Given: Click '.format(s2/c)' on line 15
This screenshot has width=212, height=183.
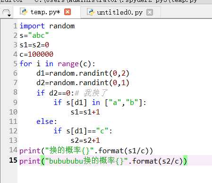Looking at the screenshot, I should point(156,161).
